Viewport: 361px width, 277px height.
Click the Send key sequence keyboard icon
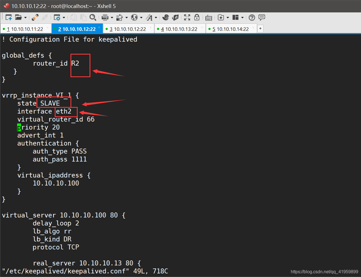209,18
